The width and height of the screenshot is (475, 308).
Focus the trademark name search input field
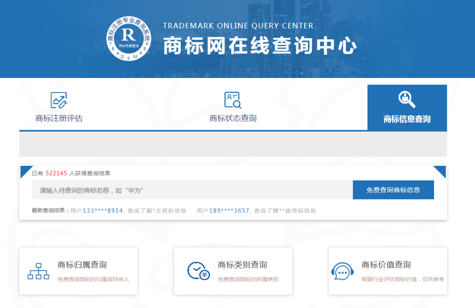[x=192, y=190]
